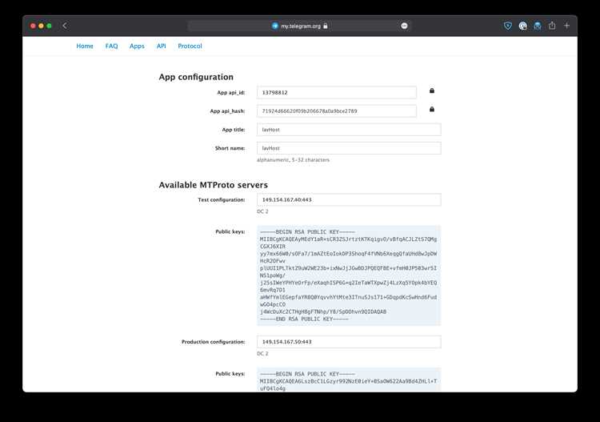Click the App api_id field
Viewport: 600px width, 422px height.
337,92
